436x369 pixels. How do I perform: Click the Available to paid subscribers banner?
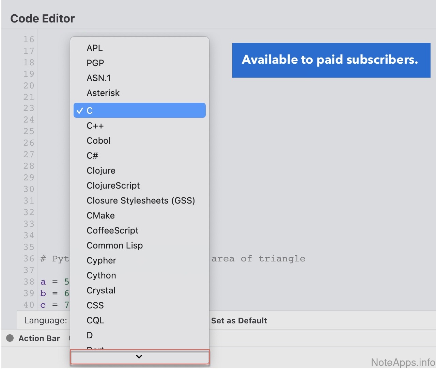tap(331, 60)
